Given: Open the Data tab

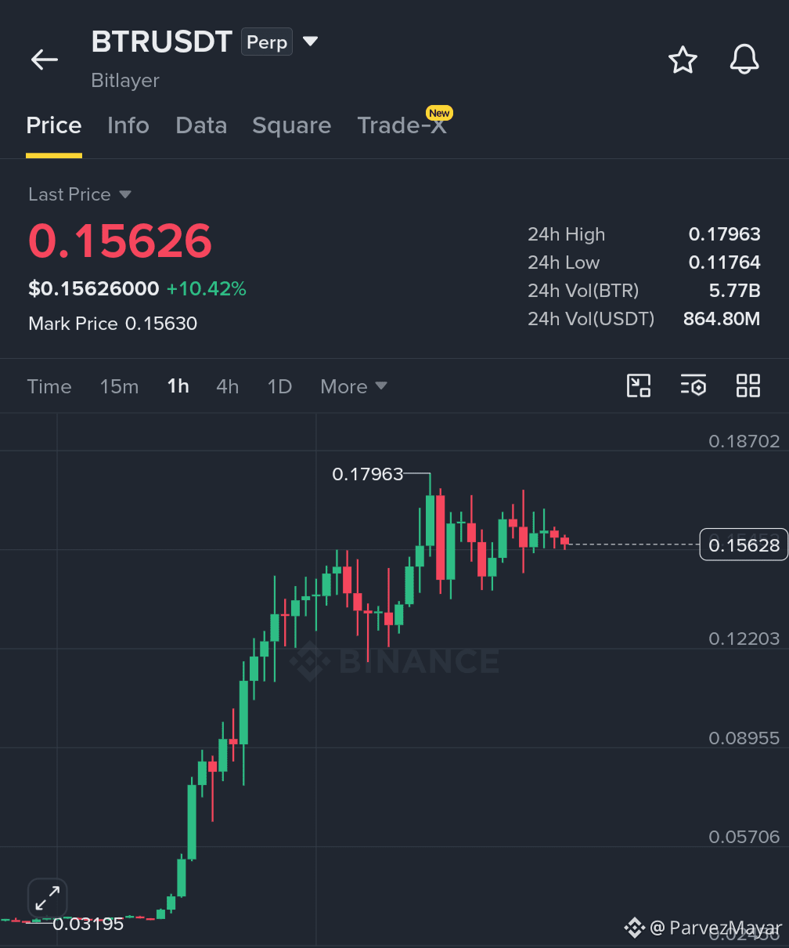Looking at the screenshot, I should (x=201, y=125).
